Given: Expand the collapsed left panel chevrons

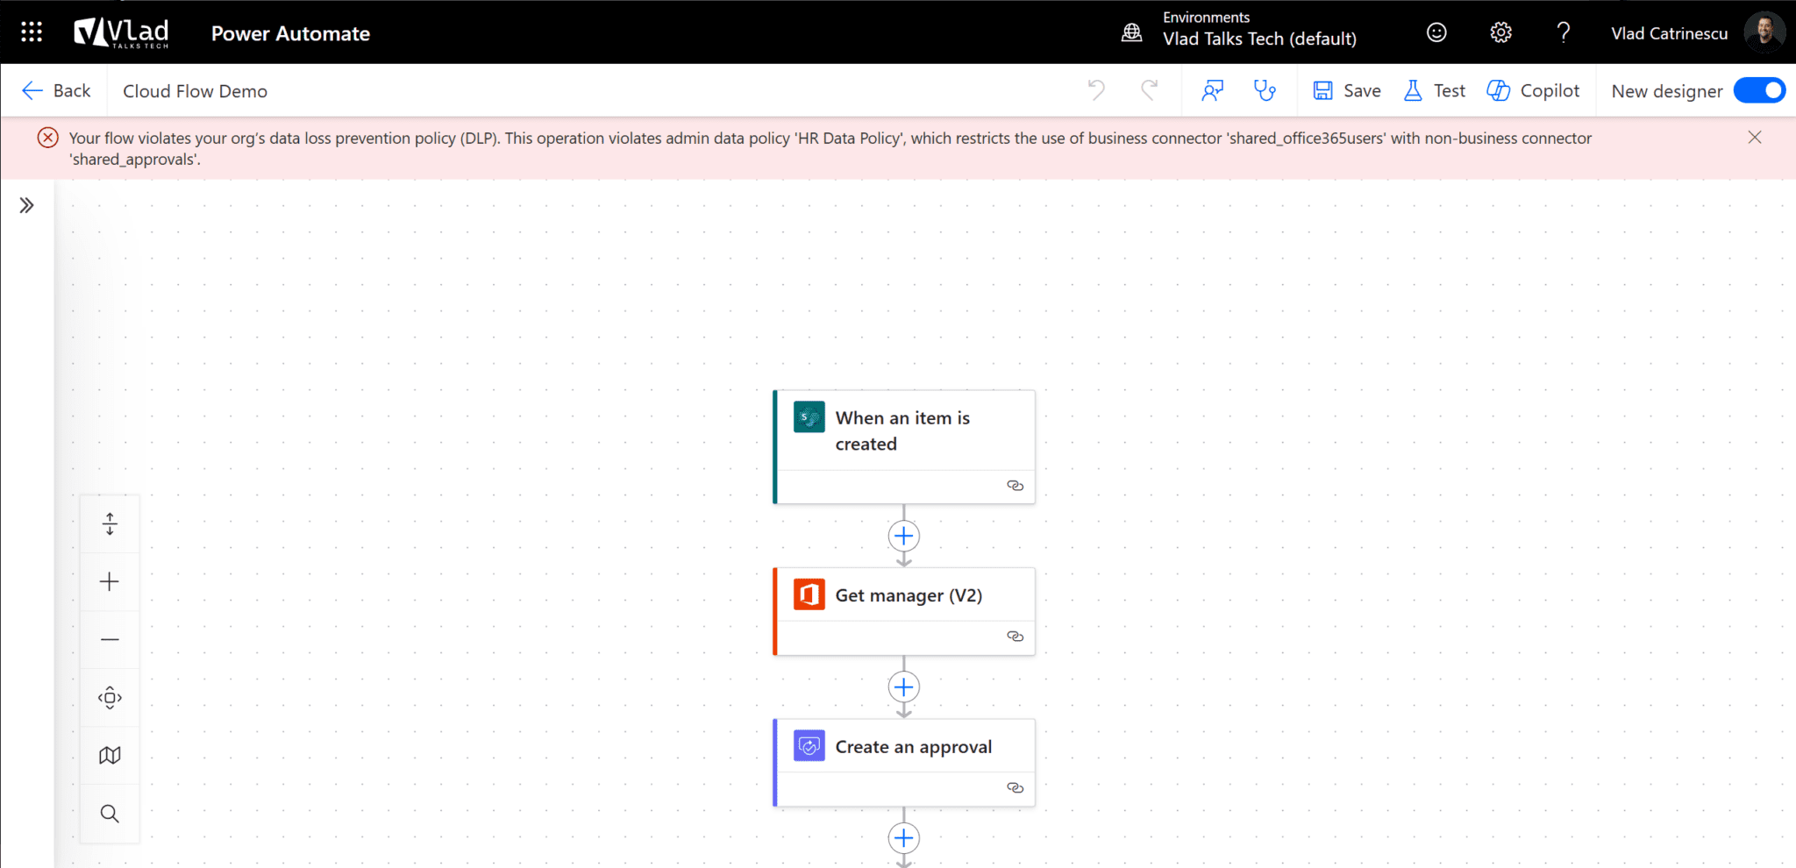Looking at the screenshot, I should 27,204.
